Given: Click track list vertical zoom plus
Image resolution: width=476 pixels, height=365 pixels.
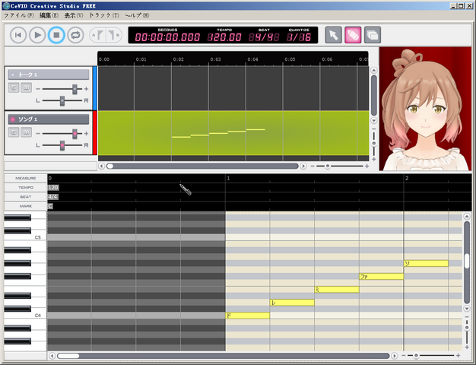Looking at the screenshot, I should tap(374, 159).
